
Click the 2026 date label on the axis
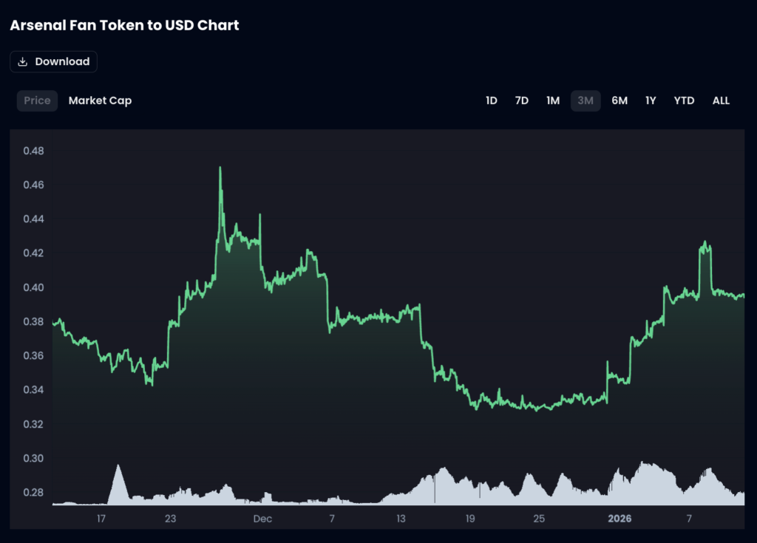[x=619, y=519]
